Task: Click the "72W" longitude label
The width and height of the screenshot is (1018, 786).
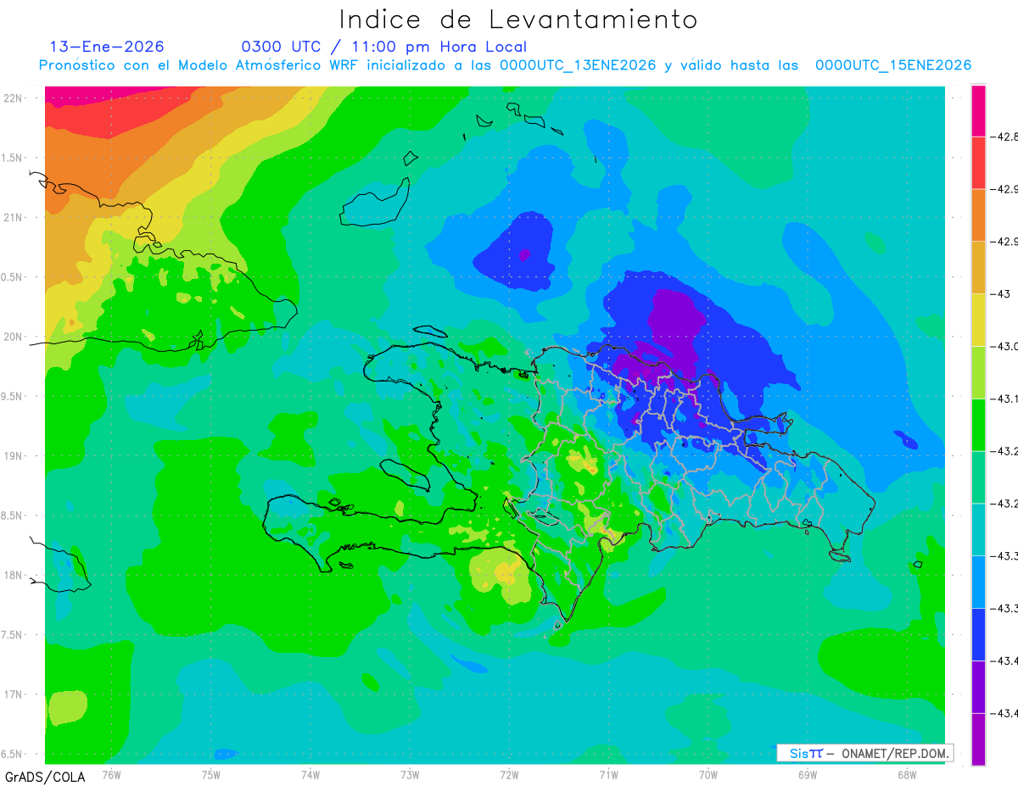Action: tap(509, 774)
